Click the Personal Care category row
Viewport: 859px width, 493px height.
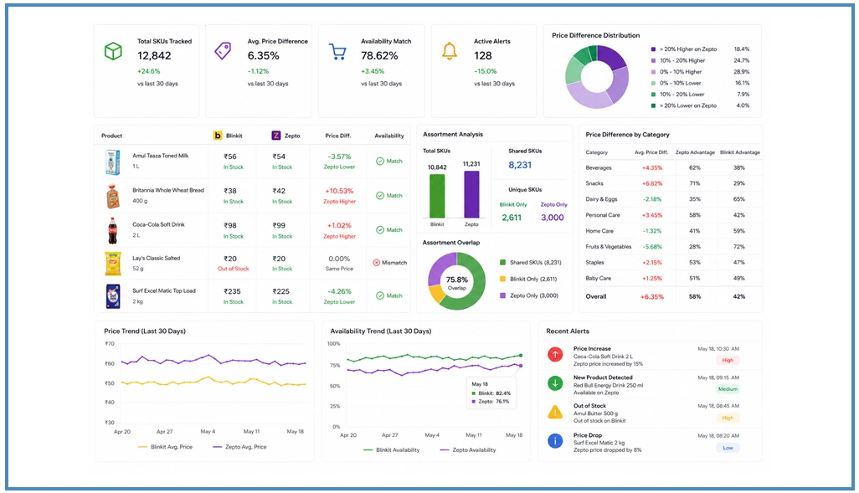click(671, 215)
